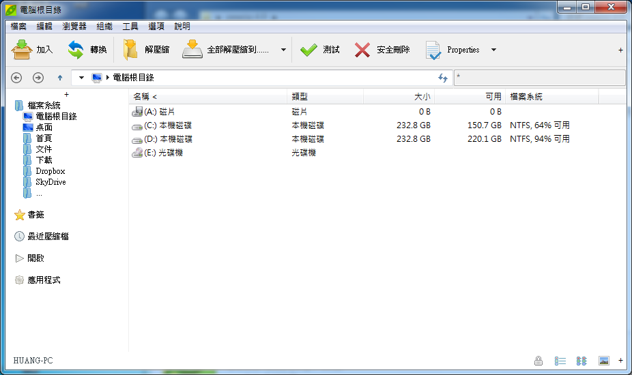Viewport: 632px width, 375px height.
Task: Go forward with the right arrow button
Action: [38, 77]
